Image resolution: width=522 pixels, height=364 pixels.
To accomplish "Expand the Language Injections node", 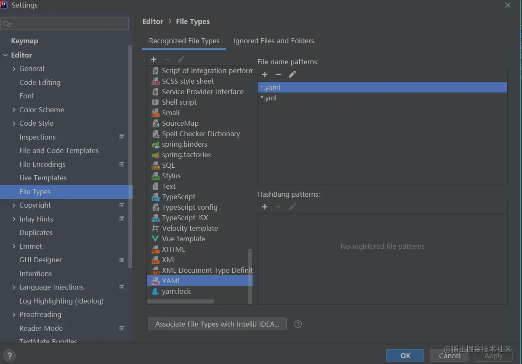I will [14, 287].
